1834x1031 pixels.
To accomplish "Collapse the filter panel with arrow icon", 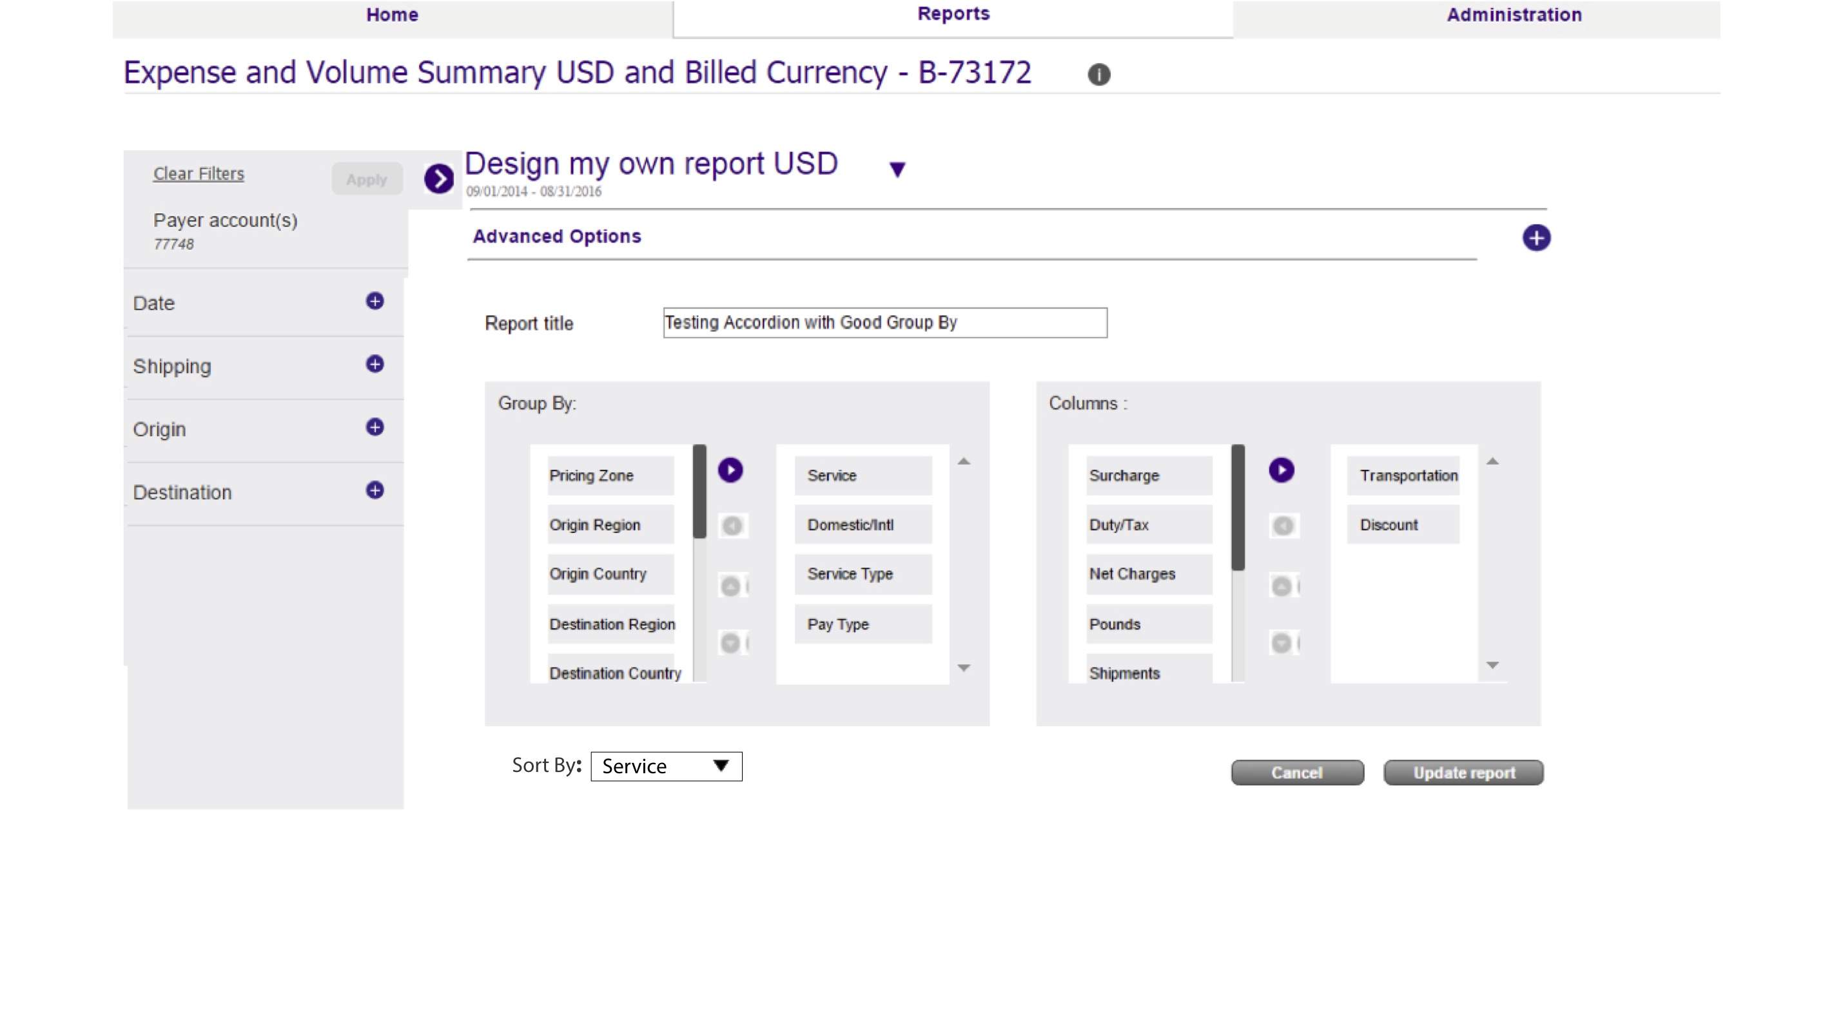I will pyautogui.click(x=438, y=178).
